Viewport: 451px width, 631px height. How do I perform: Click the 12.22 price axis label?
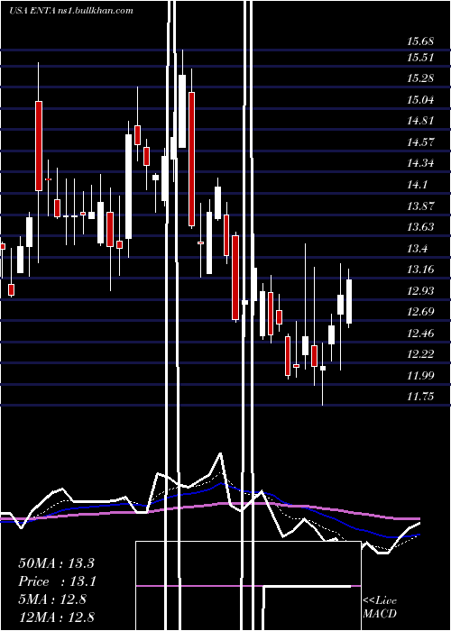(420, 353)
